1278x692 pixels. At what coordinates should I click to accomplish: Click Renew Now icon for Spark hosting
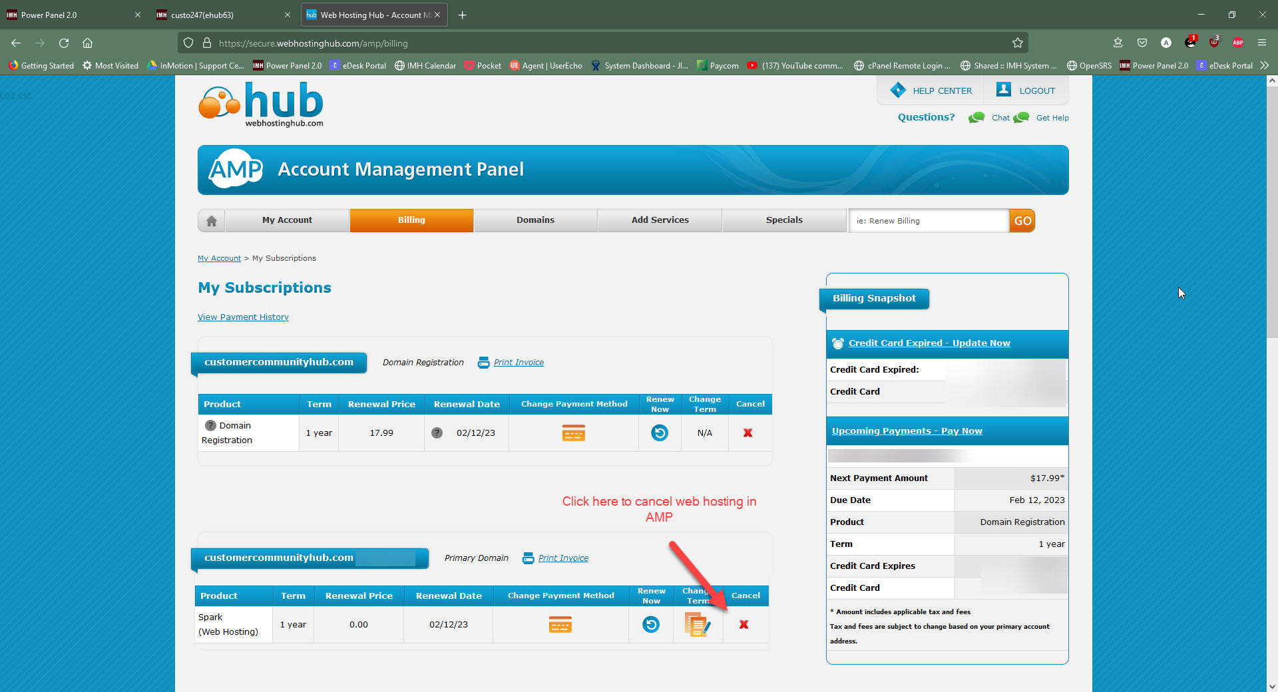click(x=650, y=624)
